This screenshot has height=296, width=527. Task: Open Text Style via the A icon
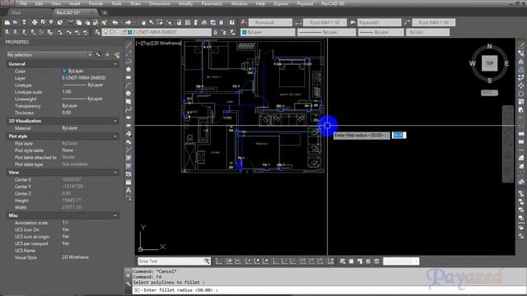tap(244, 22)
